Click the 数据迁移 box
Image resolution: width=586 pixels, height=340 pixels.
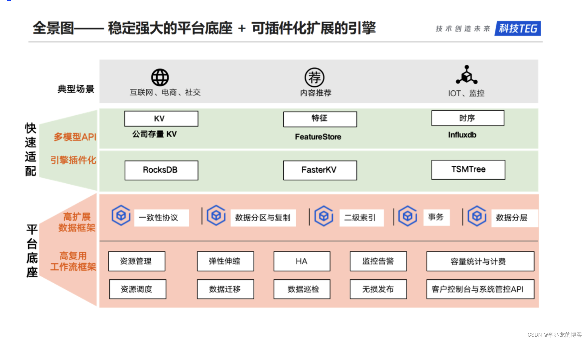pos(225,289)
